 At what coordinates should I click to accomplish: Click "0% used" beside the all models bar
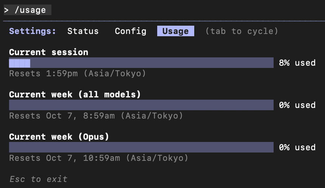coord(297,105)
